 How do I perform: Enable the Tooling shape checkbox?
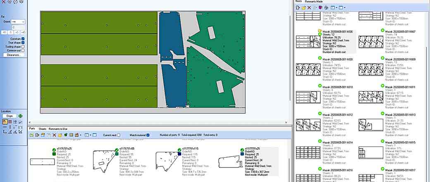pos(23,47)
